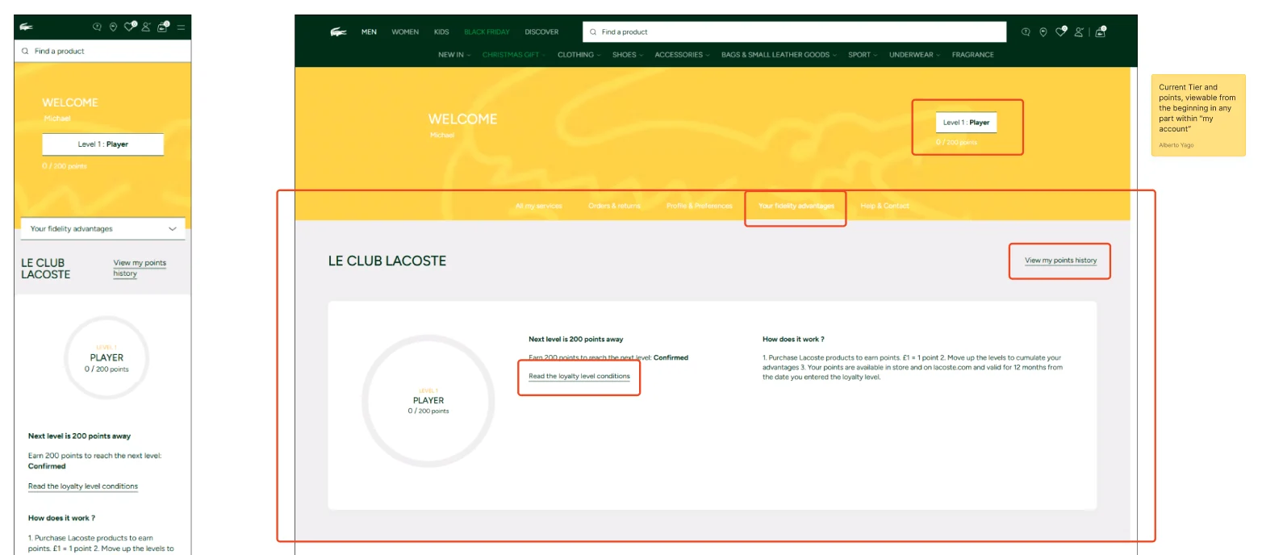Switch to 'Your fidelity advantages' tab
Screen dimensions: 1262x555
796,206
